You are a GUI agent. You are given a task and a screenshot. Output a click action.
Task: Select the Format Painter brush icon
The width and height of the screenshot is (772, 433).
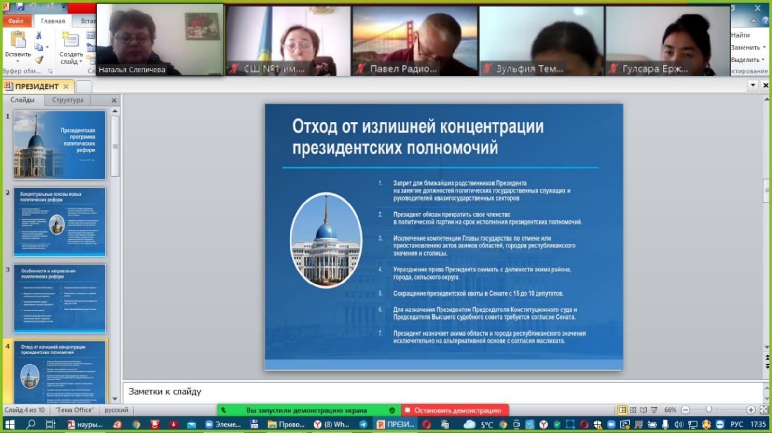coord(39,60)
